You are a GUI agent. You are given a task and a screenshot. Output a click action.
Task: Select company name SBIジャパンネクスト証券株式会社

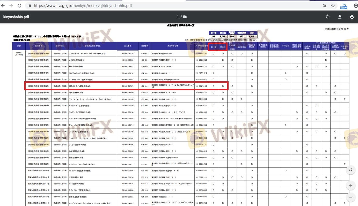pos(82,73)
